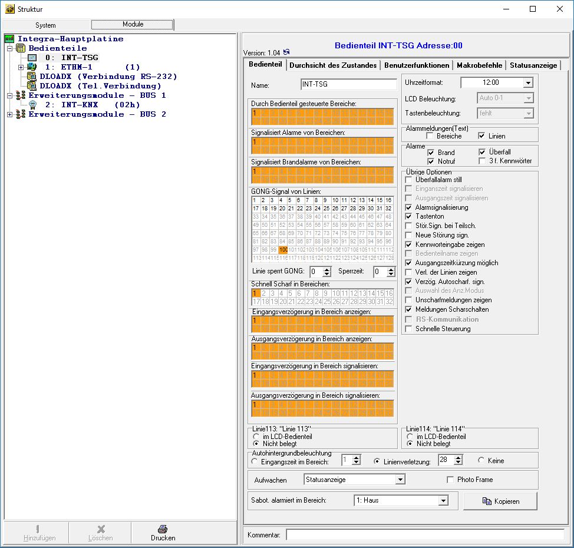Enable the Überfallalarm still checkbox
The height and width of the screenshot is (548, 574).
pyautogui.click(x=410, y=180)
